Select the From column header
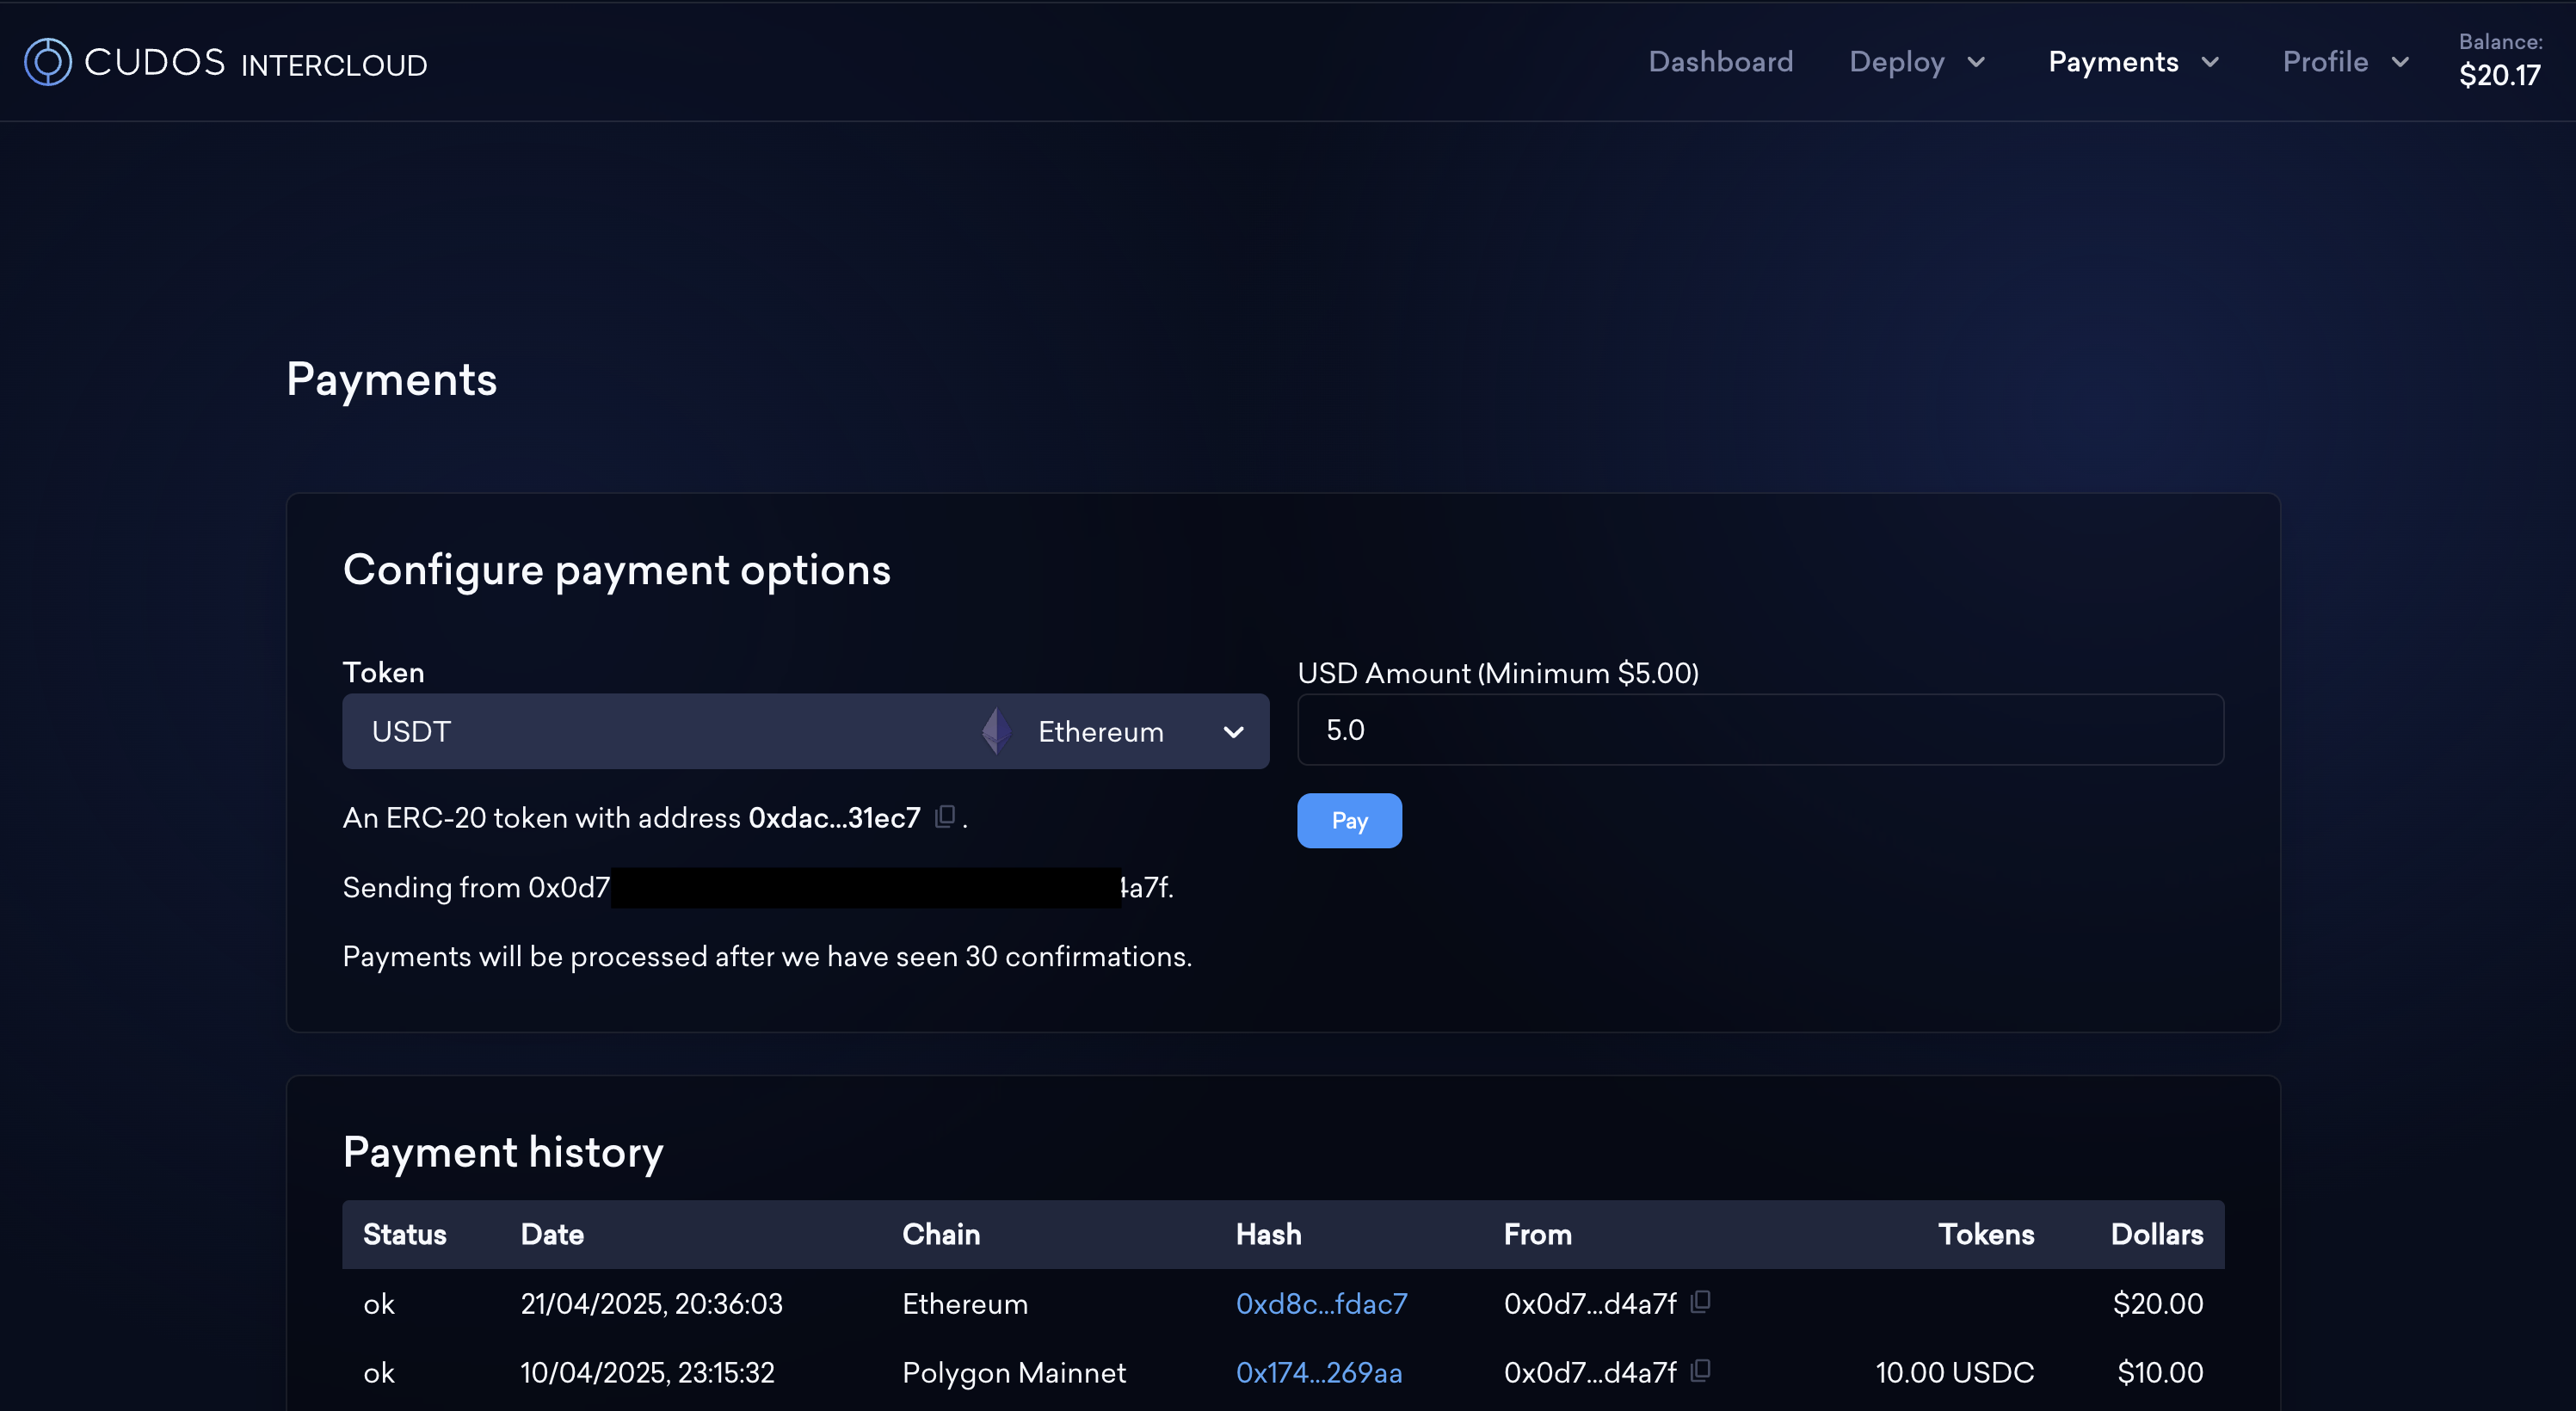The image size is (2576, 1411). 1537,1234
